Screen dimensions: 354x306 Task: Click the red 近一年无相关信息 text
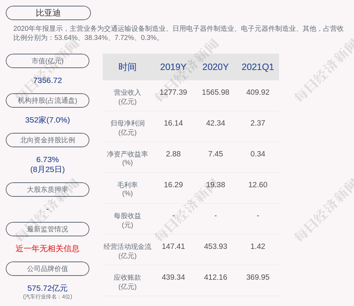[48, 249]
